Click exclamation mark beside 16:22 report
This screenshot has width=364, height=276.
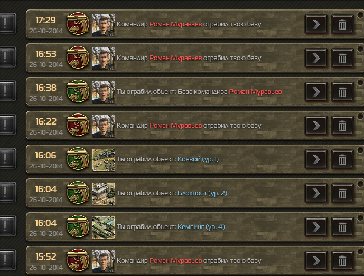[x=7, y=125]
